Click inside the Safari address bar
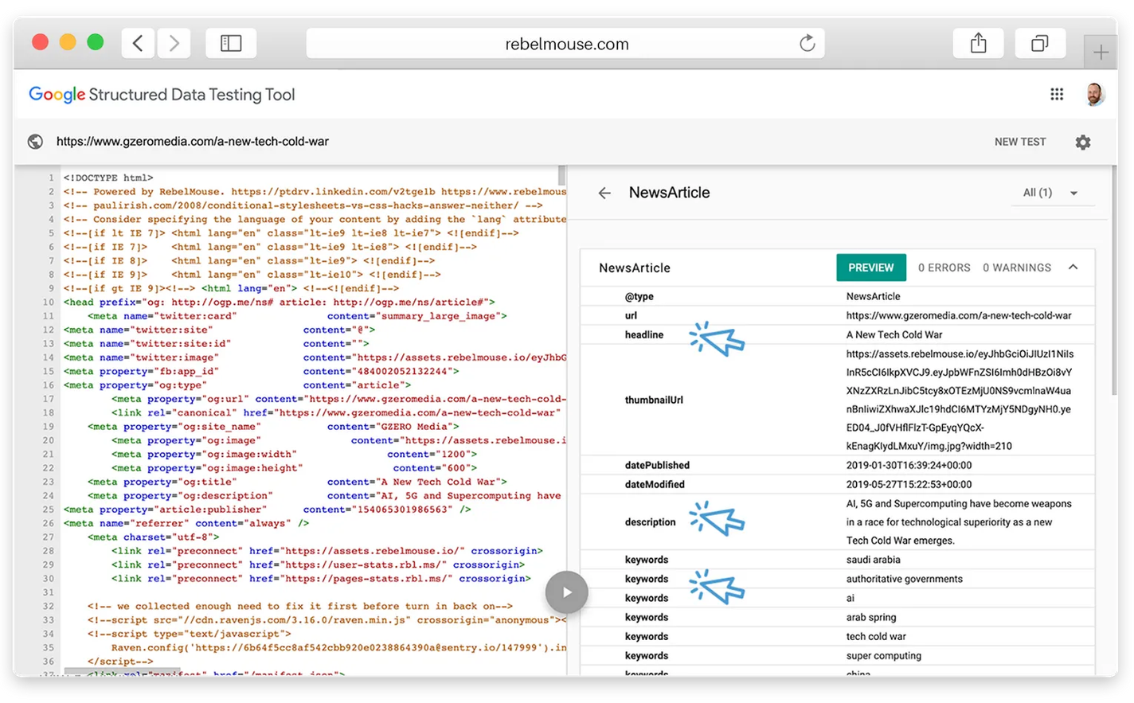Image resolution: width=1134 pixels, height=703 pixels. [x=566, y=43]
